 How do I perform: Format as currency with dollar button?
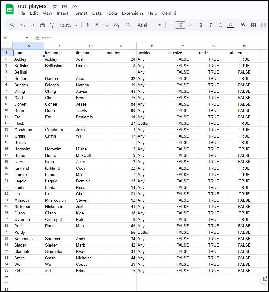(88, 25)
